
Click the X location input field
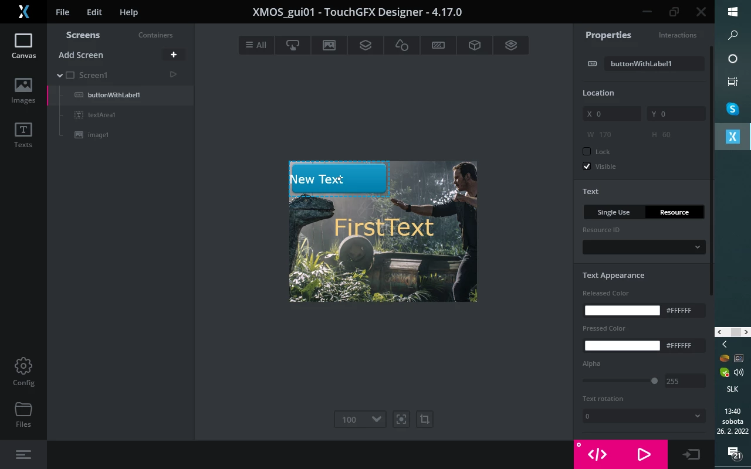point(612,114)
